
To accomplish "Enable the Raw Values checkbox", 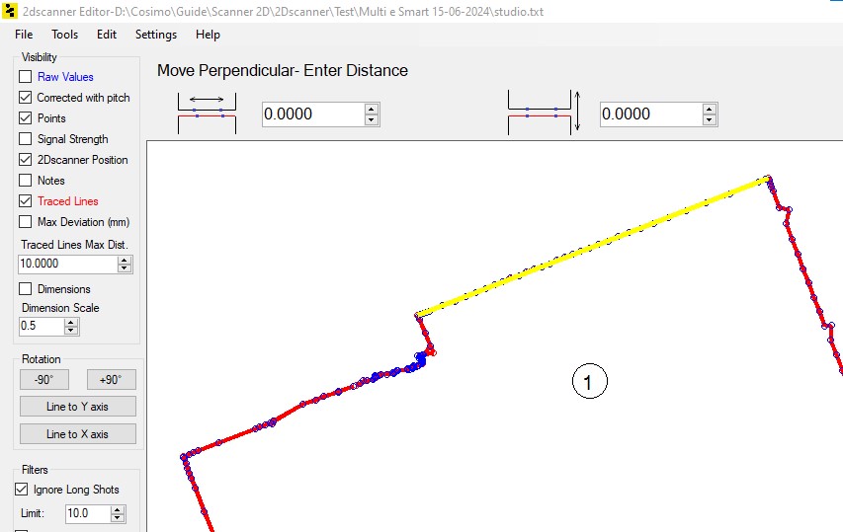I will pos(26,77).
